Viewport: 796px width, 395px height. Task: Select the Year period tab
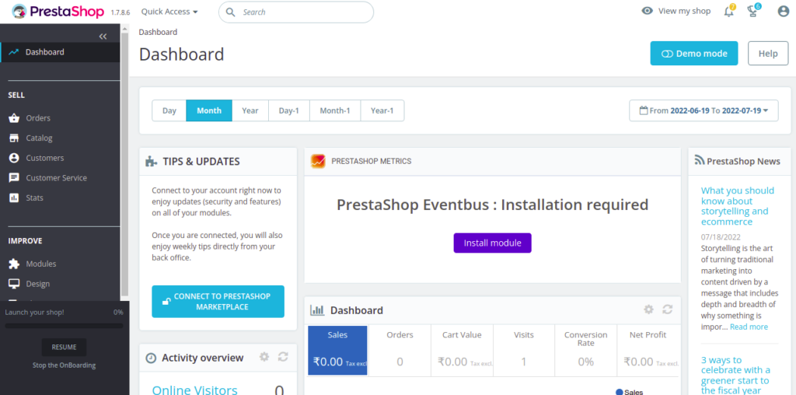[250, 110]
